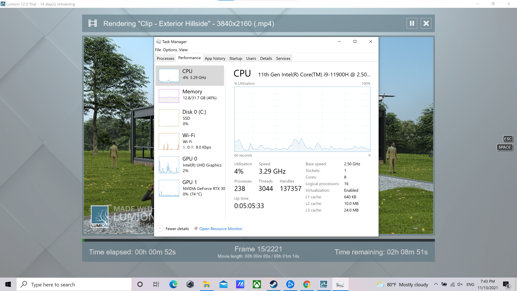Image resolution: width=517 pixels, height=291 pixels.
Task: Select the CPU performance item
Action: 190,76
